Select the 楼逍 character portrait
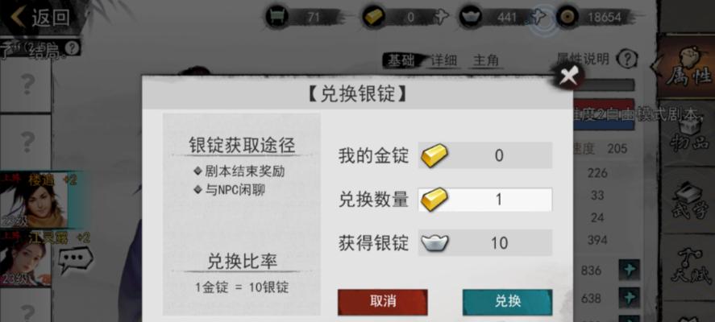This screenshot has width=715, height=322. (33, 200)
